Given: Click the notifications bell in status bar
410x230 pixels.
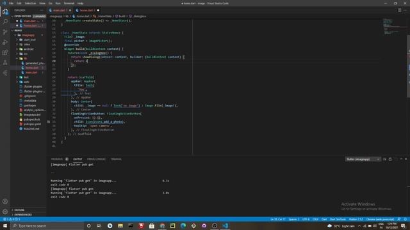Looking at the screenshot, I should [405, 219].
